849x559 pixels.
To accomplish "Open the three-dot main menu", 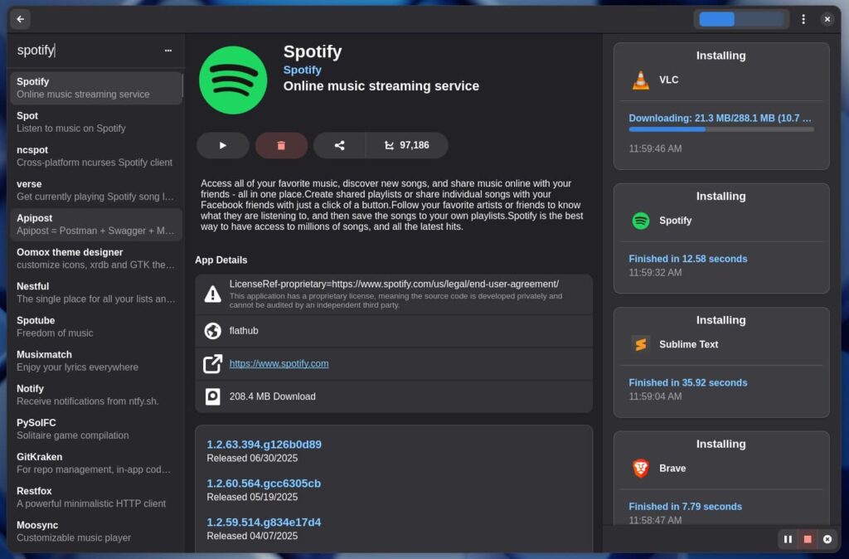I will (803, 19).
